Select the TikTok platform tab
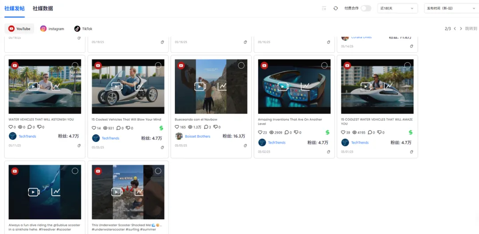Image resolution: width=479 pixels, height=234 pixels. point(83,29)
